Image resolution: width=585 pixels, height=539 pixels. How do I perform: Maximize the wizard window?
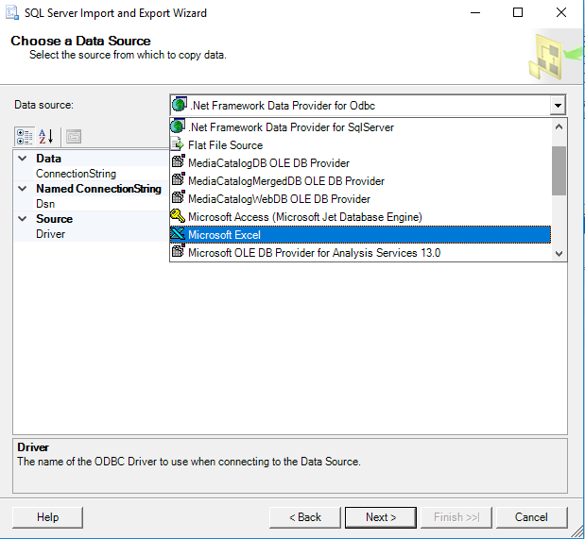pos(518,13)
